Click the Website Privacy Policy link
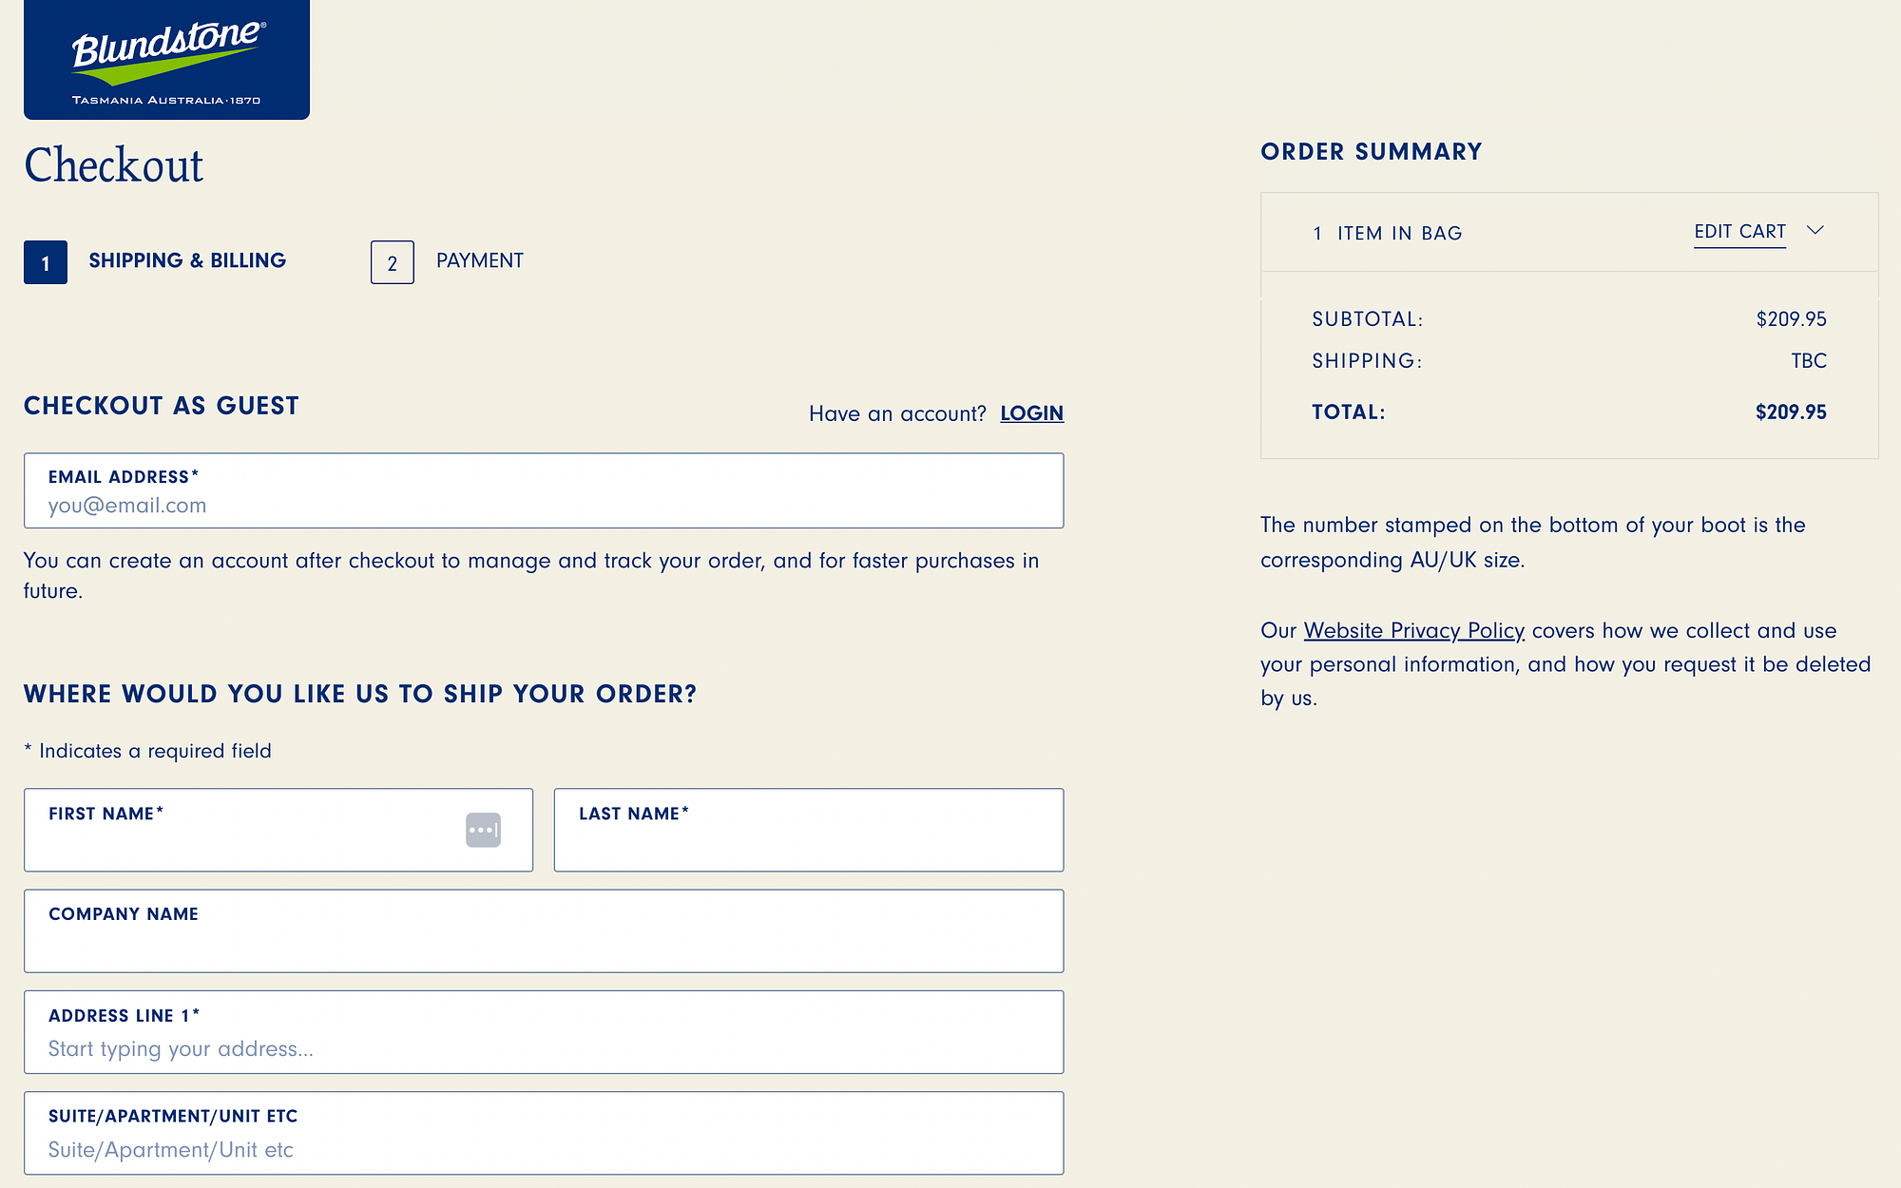 coord(1413,629)
